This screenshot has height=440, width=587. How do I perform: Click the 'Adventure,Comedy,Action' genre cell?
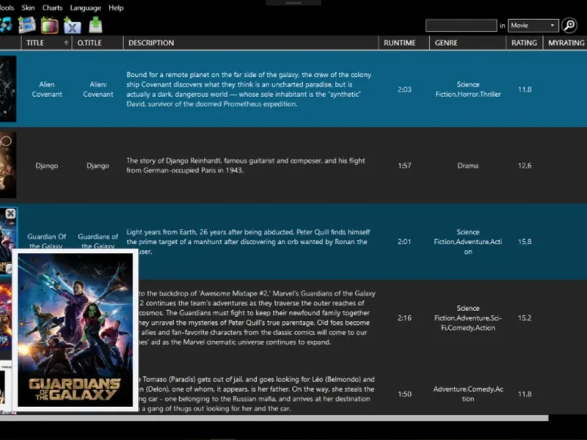point(468,394)
